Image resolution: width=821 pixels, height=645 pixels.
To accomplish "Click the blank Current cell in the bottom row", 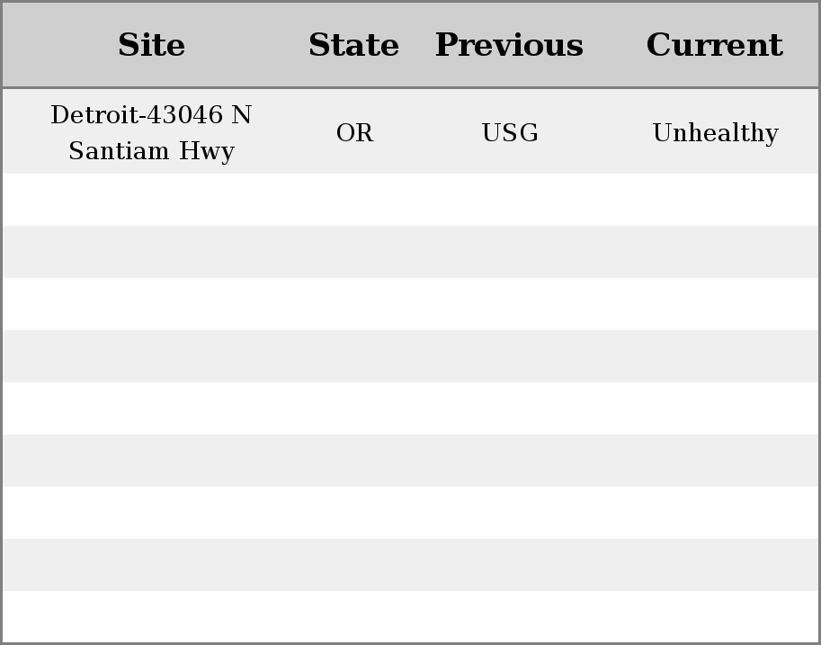I will click(715, 617).
